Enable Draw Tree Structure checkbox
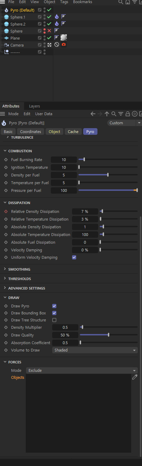Screen dimensions: 142x466 point(54,320)
